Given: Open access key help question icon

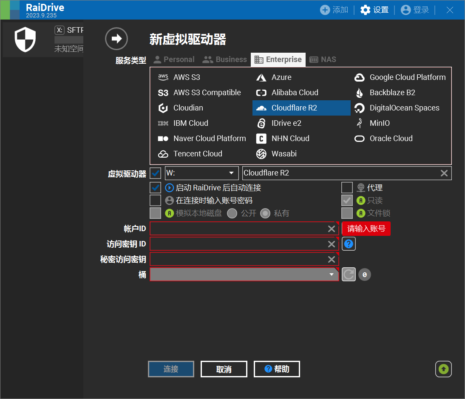Looking at the screenshot, I should click(349, 244).
